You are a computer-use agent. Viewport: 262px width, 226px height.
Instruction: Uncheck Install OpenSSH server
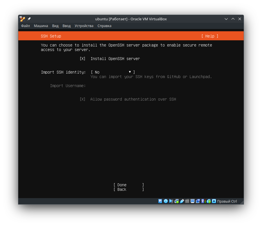click(82, 59)
